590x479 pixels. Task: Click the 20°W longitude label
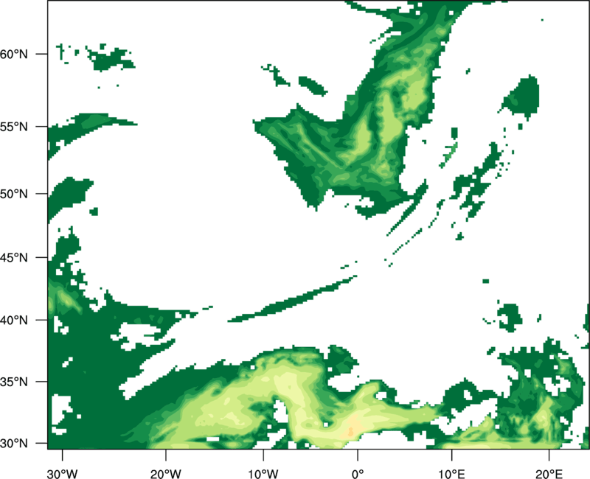pyautogui.click(x=166, y=474)
